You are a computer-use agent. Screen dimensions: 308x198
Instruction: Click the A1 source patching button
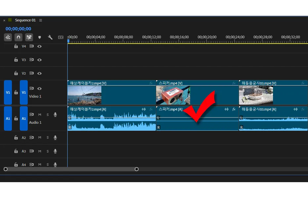click(x=8, y=118)
